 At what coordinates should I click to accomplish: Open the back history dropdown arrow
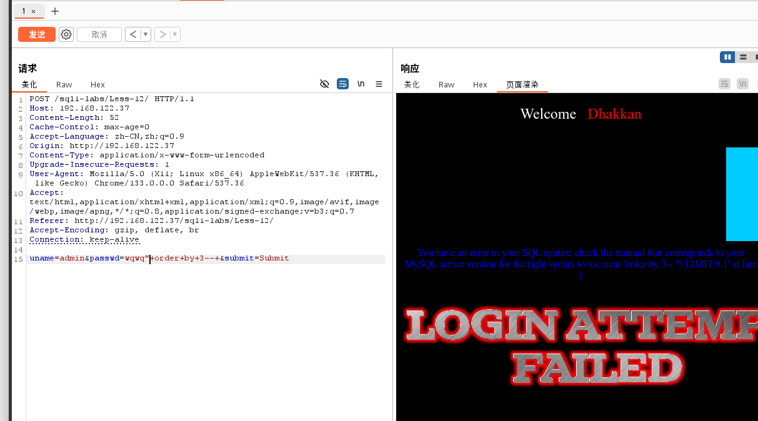pos(146,34)
